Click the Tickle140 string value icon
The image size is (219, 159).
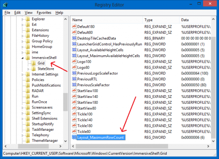[74, 120]
